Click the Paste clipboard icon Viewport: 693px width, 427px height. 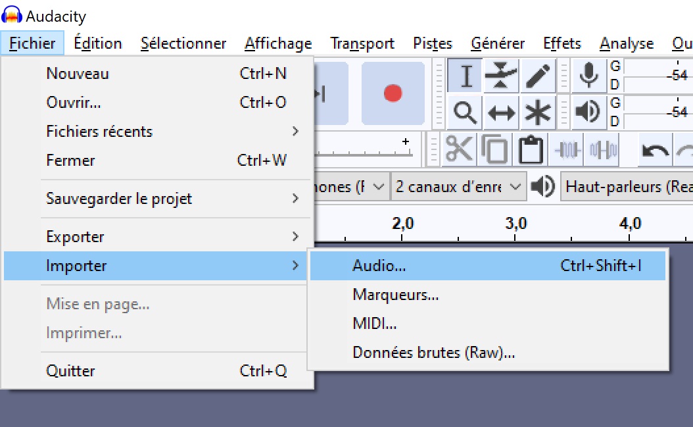pyautogui.click(x=531, y=149)
